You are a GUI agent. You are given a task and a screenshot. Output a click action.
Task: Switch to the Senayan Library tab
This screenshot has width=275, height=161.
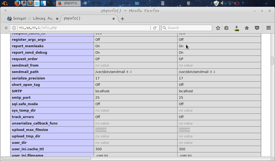(32, 19)
